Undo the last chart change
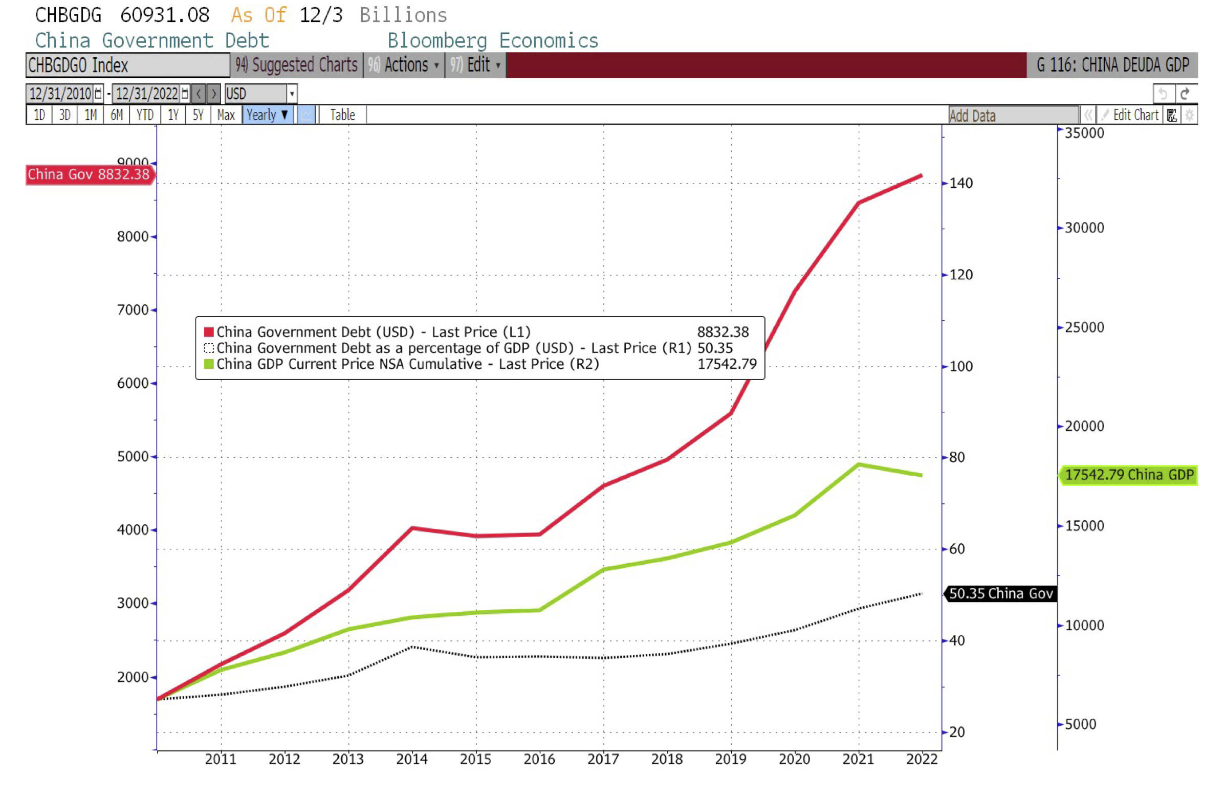Image resolution: width=1225 pixels, height=799 pixels. 1163,94
